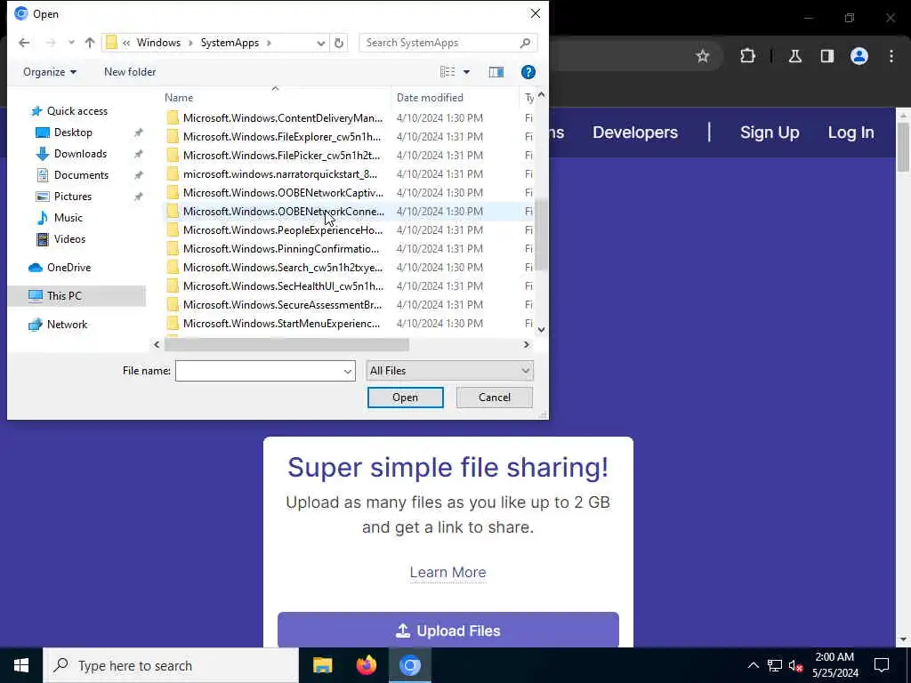
Task: Select Microsoft.Windows.OOBENetworkCaptiv... folder
Action: pyautogui.click(x=283, y=192)
